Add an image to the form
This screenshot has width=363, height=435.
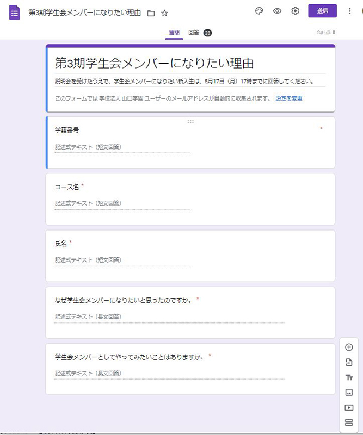pyautogui.click(x=349, y=392)
